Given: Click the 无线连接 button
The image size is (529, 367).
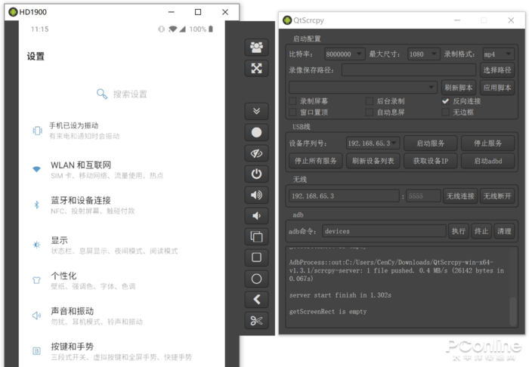Looking at the screenshot, I should [x=459, y=196].
